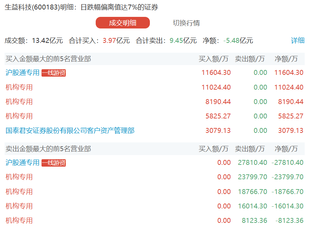Click the 一线游资 tag in sell list

(x=53, y=163)
